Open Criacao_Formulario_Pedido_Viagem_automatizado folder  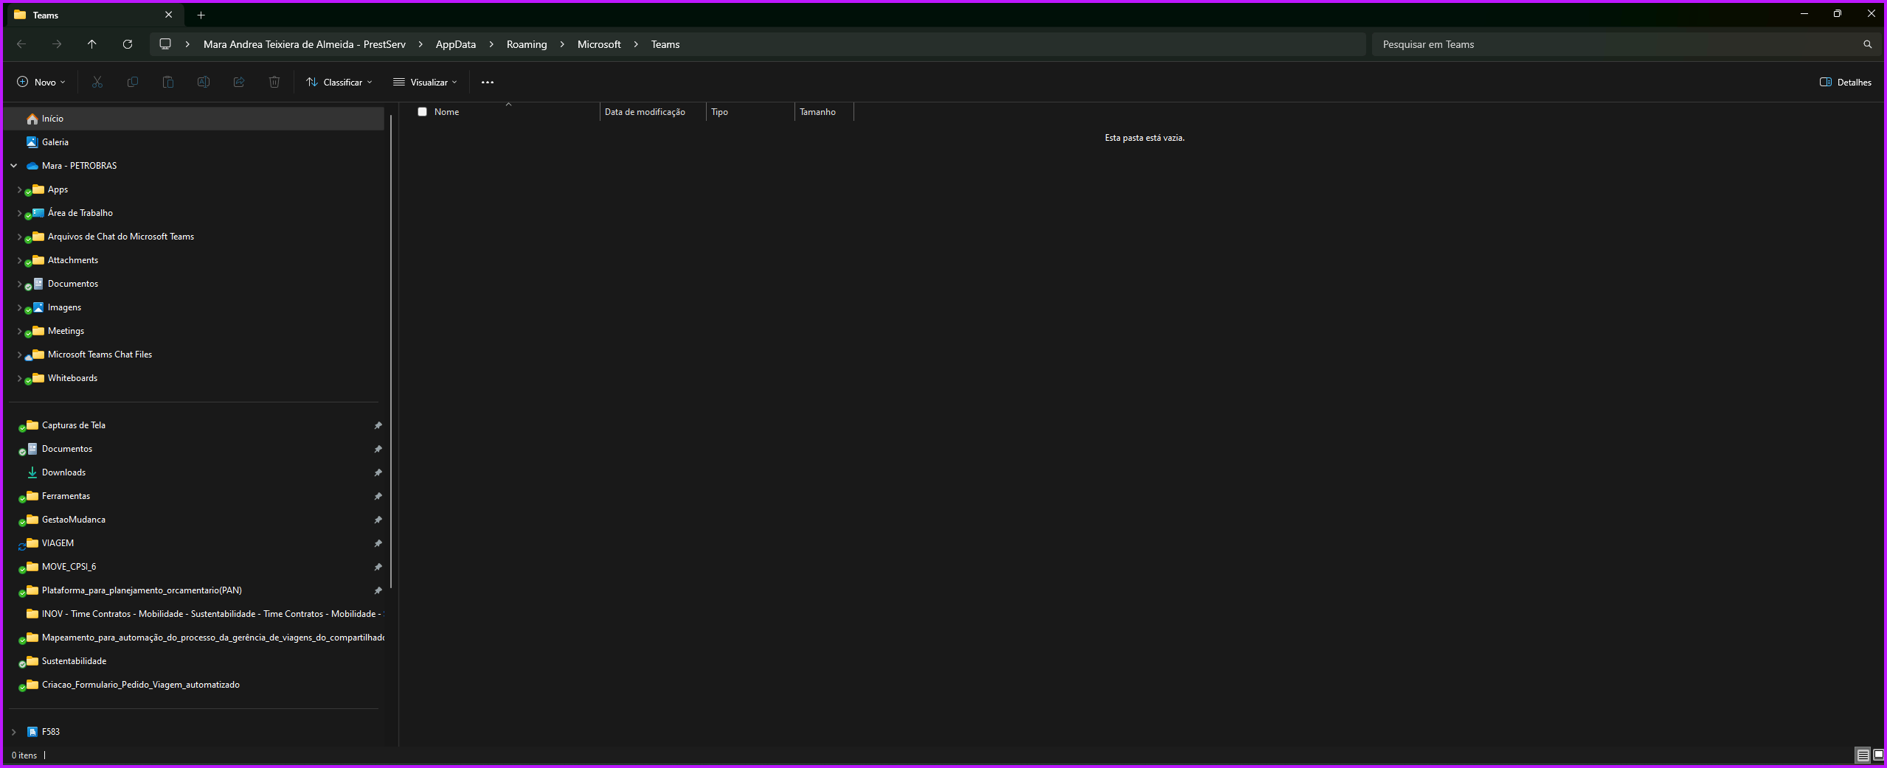tap(195, 685)
